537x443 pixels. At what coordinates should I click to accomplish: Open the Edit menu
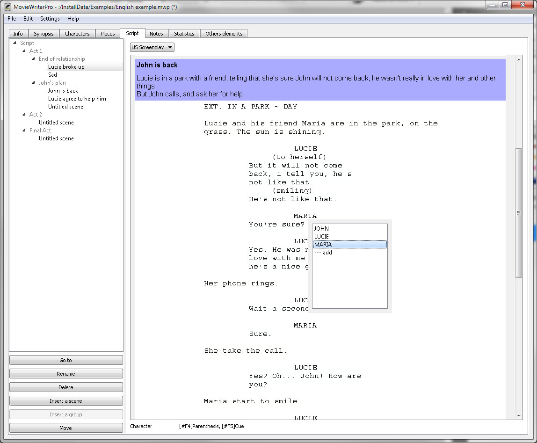point(28,19)
